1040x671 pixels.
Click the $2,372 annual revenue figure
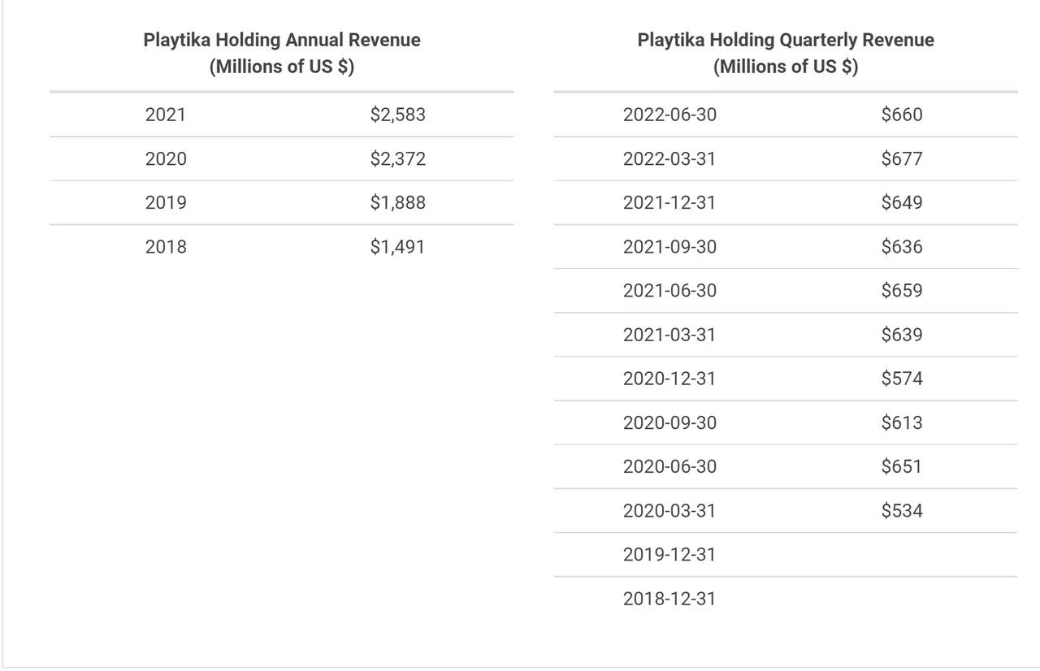[398, 158]
